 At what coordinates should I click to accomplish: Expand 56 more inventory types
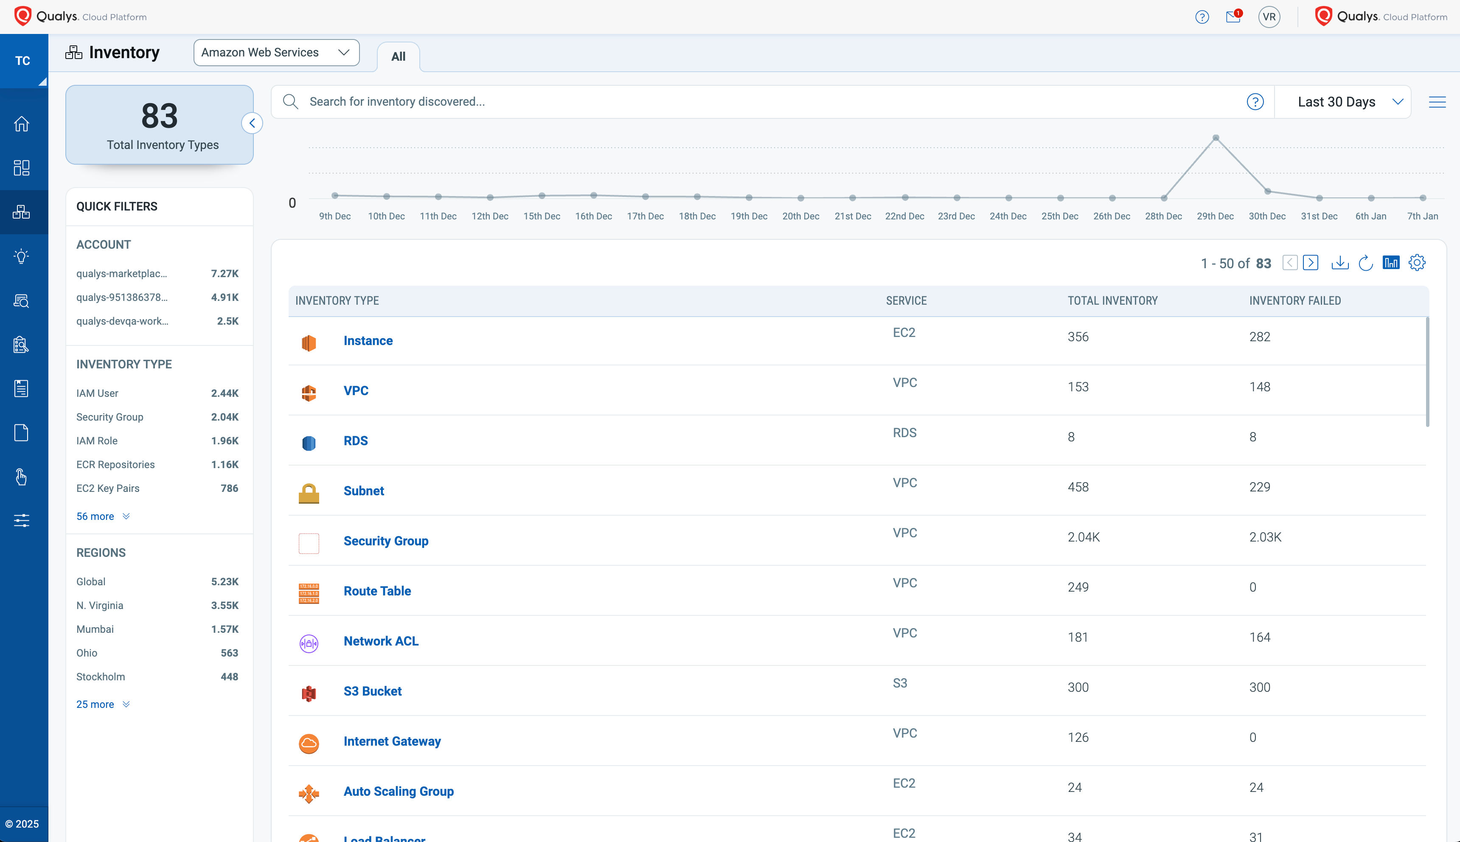point(103,516)
